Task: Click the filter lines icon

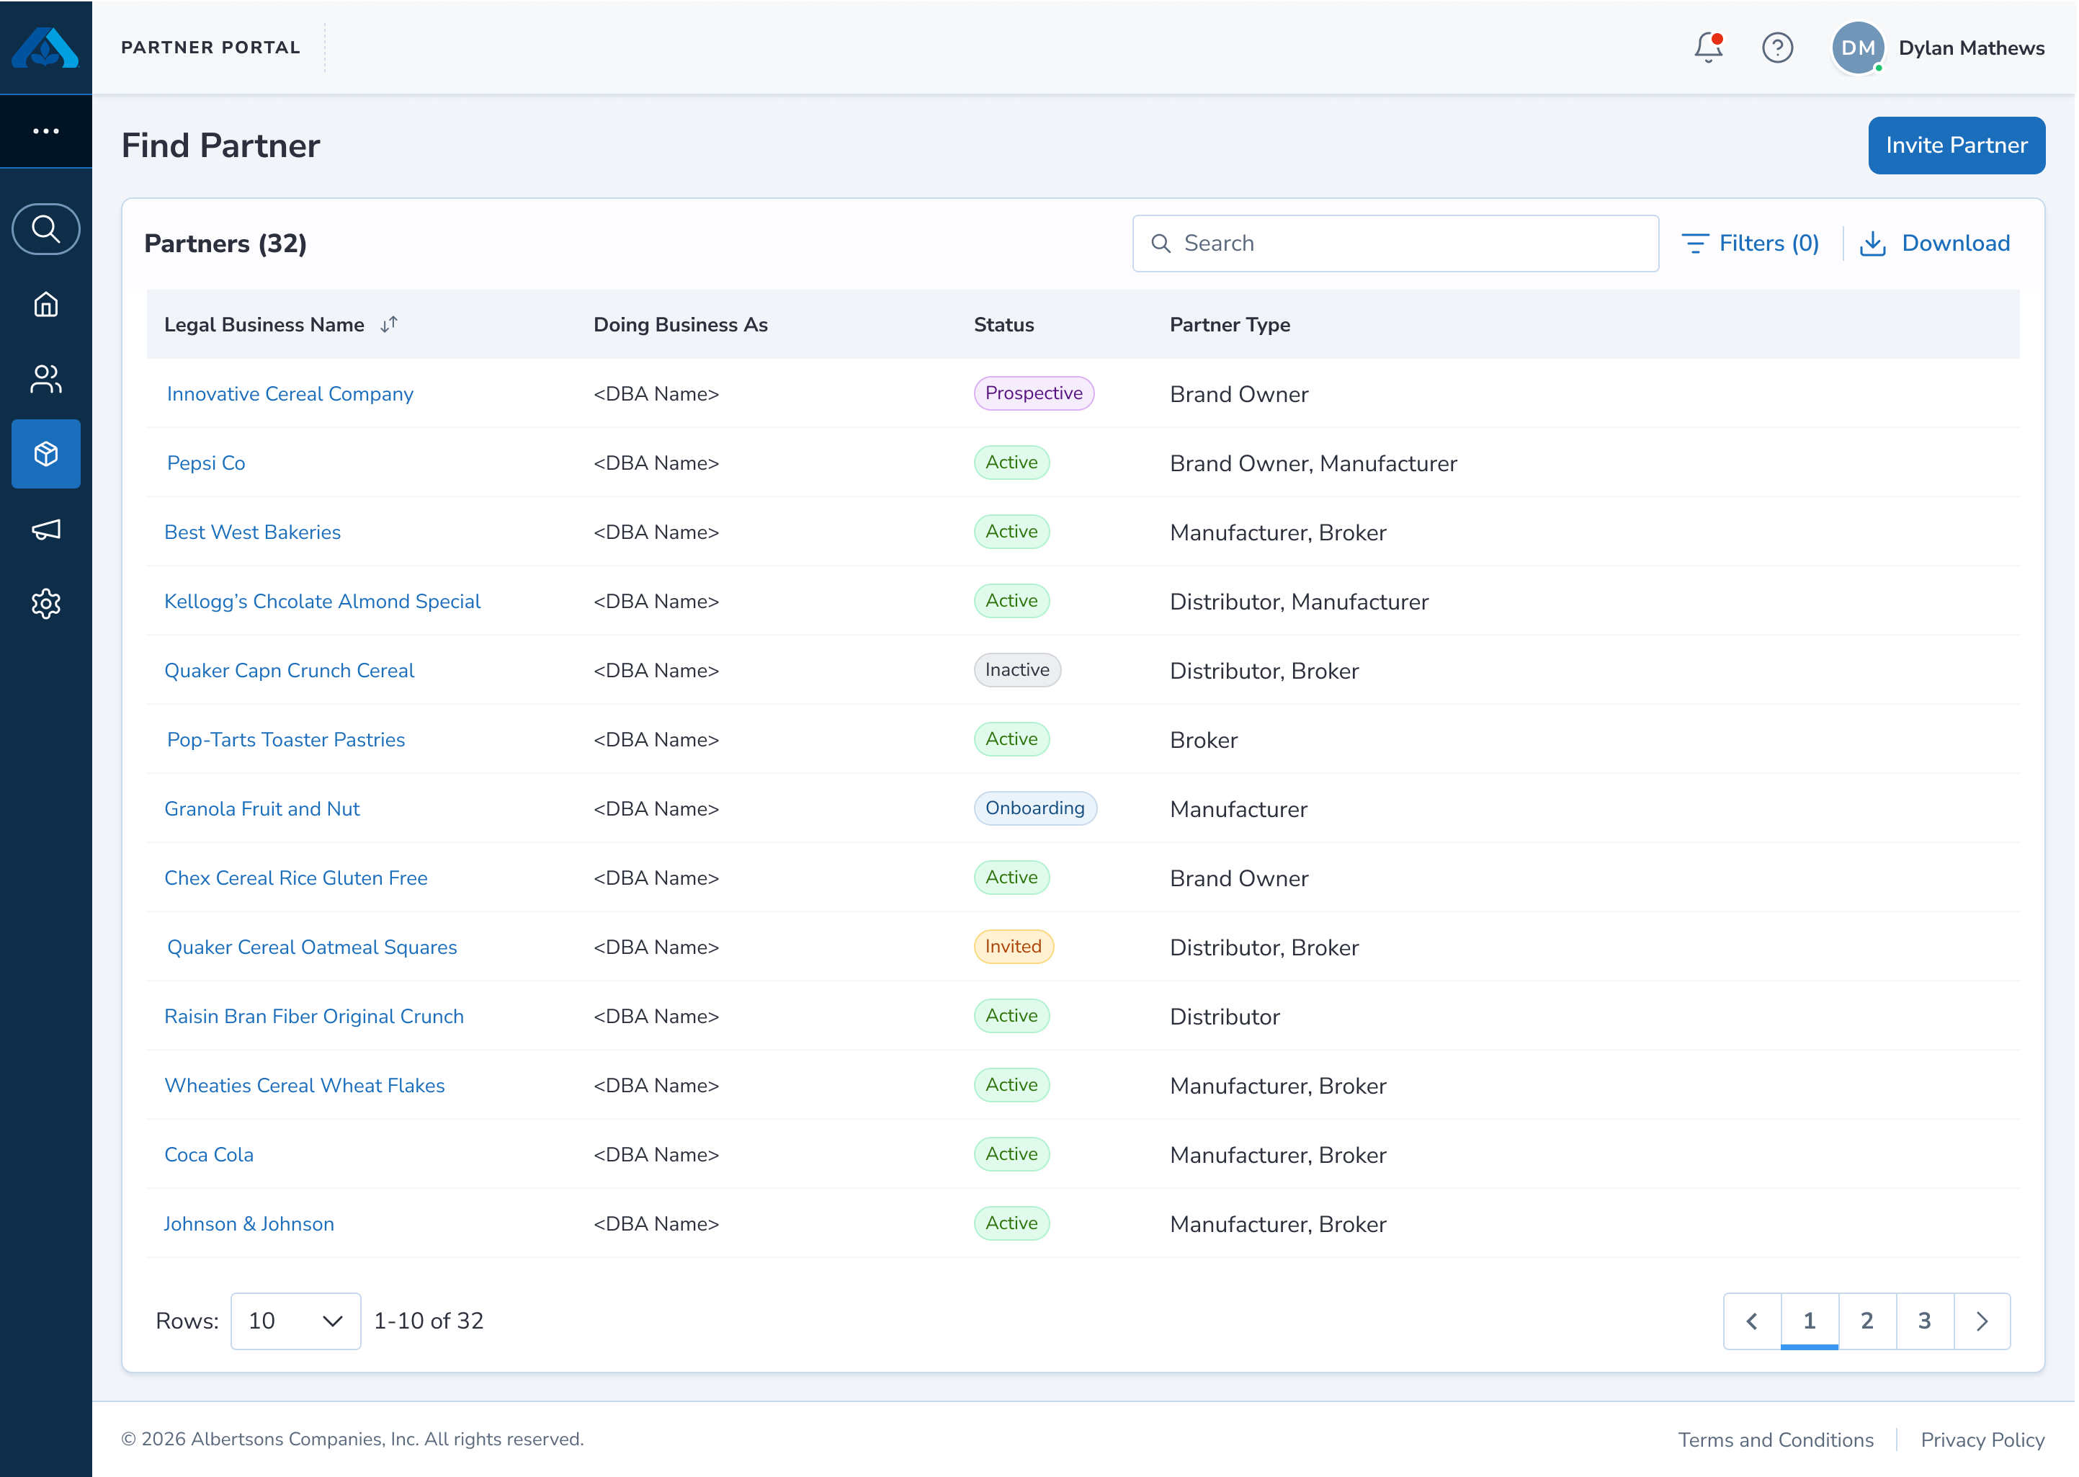Action: coord(1695,244)
